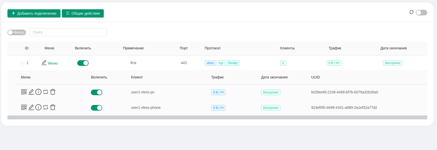The height and width of the screenshot is (150, 437).
Task: Edit the user1-vless-pc client
Action: pyautogui.click(x=31, y=92)
